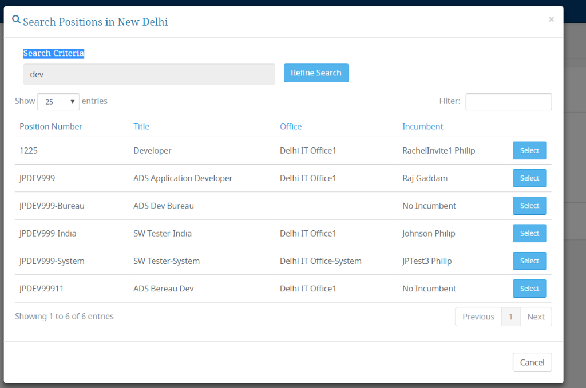The image size is (586, 388).
Task: Open the Show entries count dropdown
Action: [x=58, y=102]
